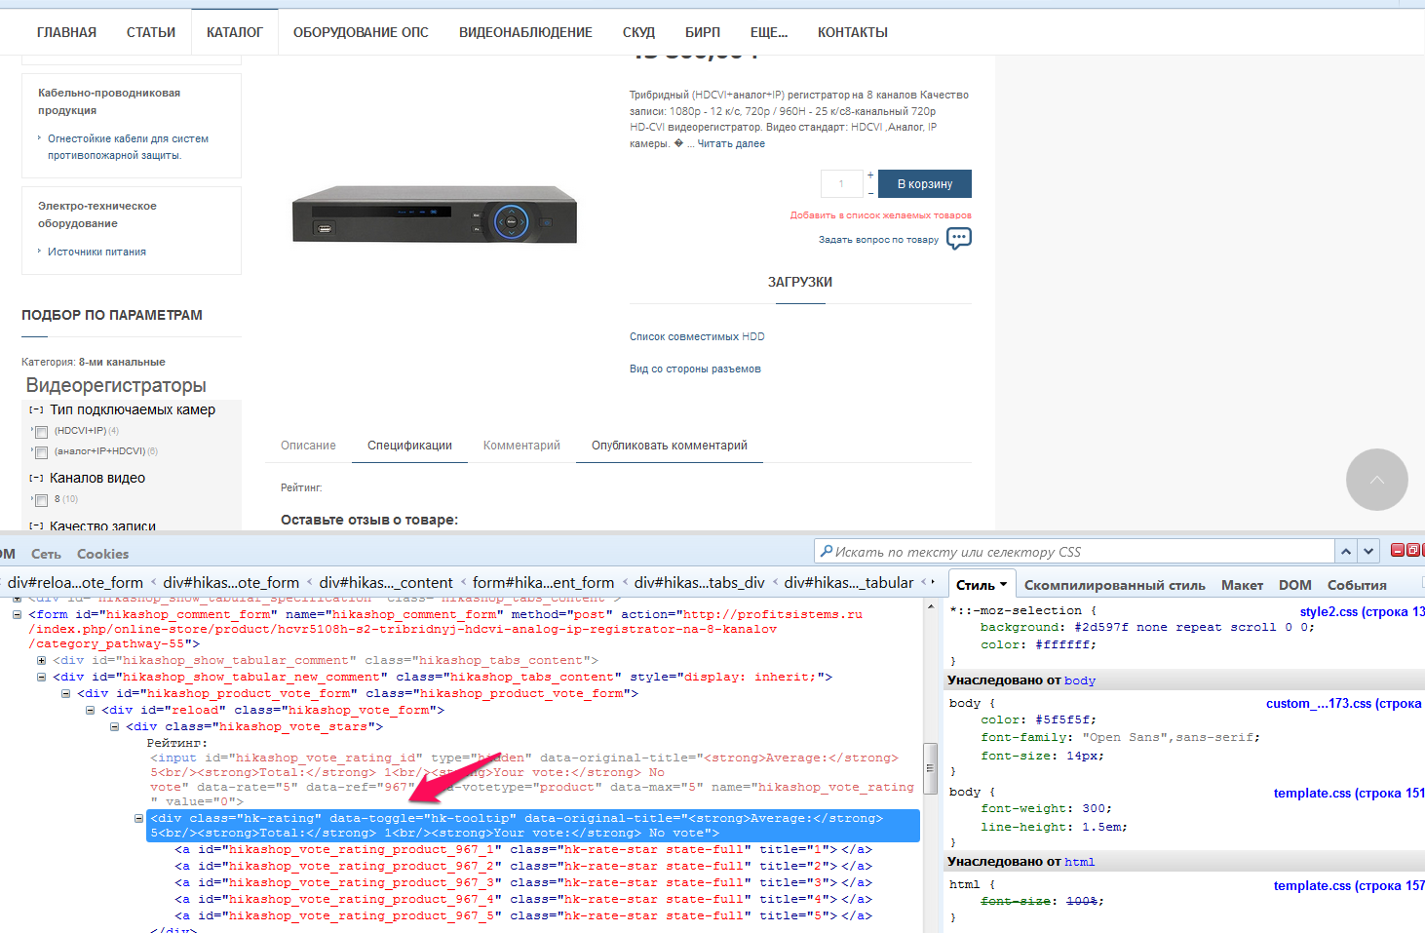Collapse the hikashop_product_vote_form div node

65,693
